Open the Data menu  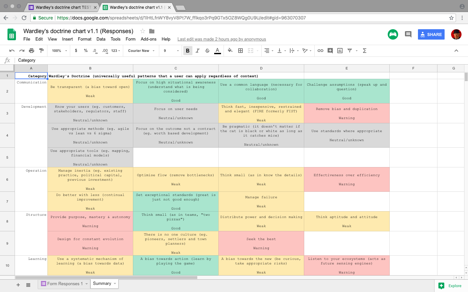(x=101, y=39)
